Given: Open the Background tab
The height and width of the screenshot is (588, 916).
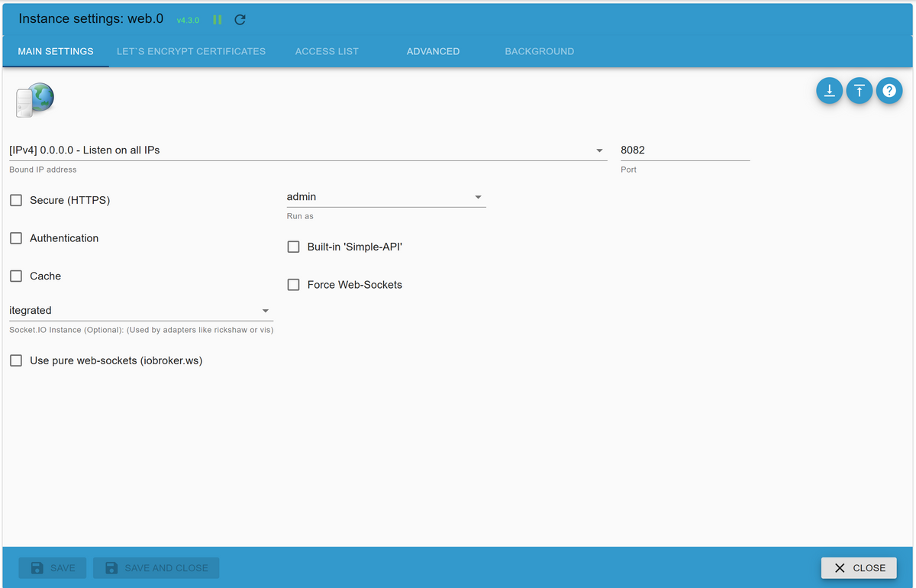Looking at the screenshot, I should 540,51.
